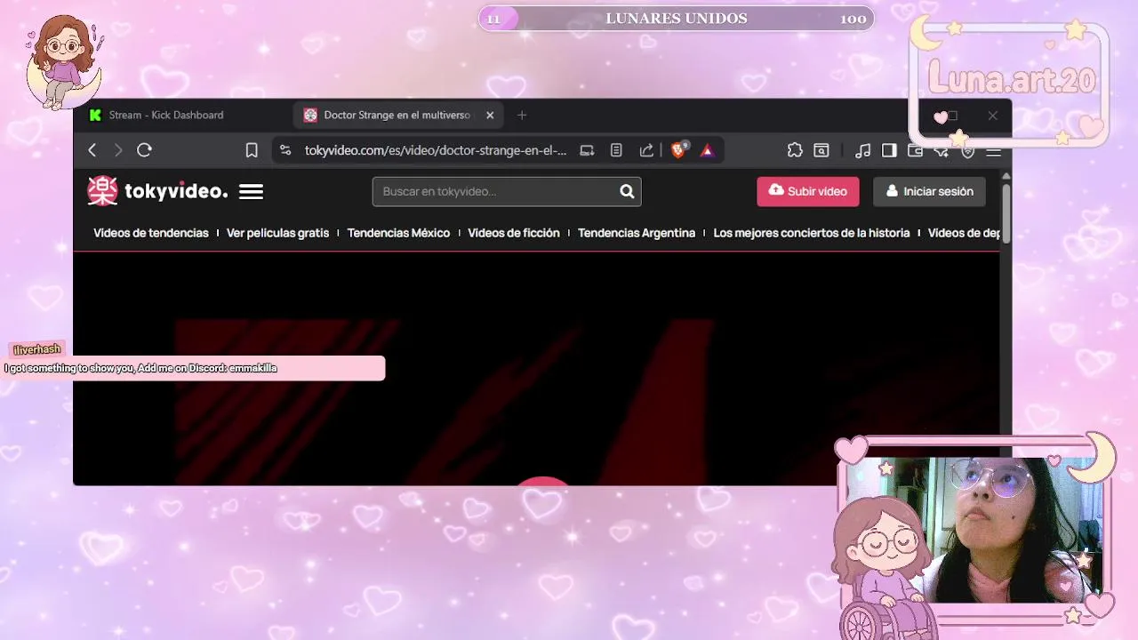The image size is (1138, 640).
Task: Expand the tokyvideo hamburger menu
Action: point(251,191)
